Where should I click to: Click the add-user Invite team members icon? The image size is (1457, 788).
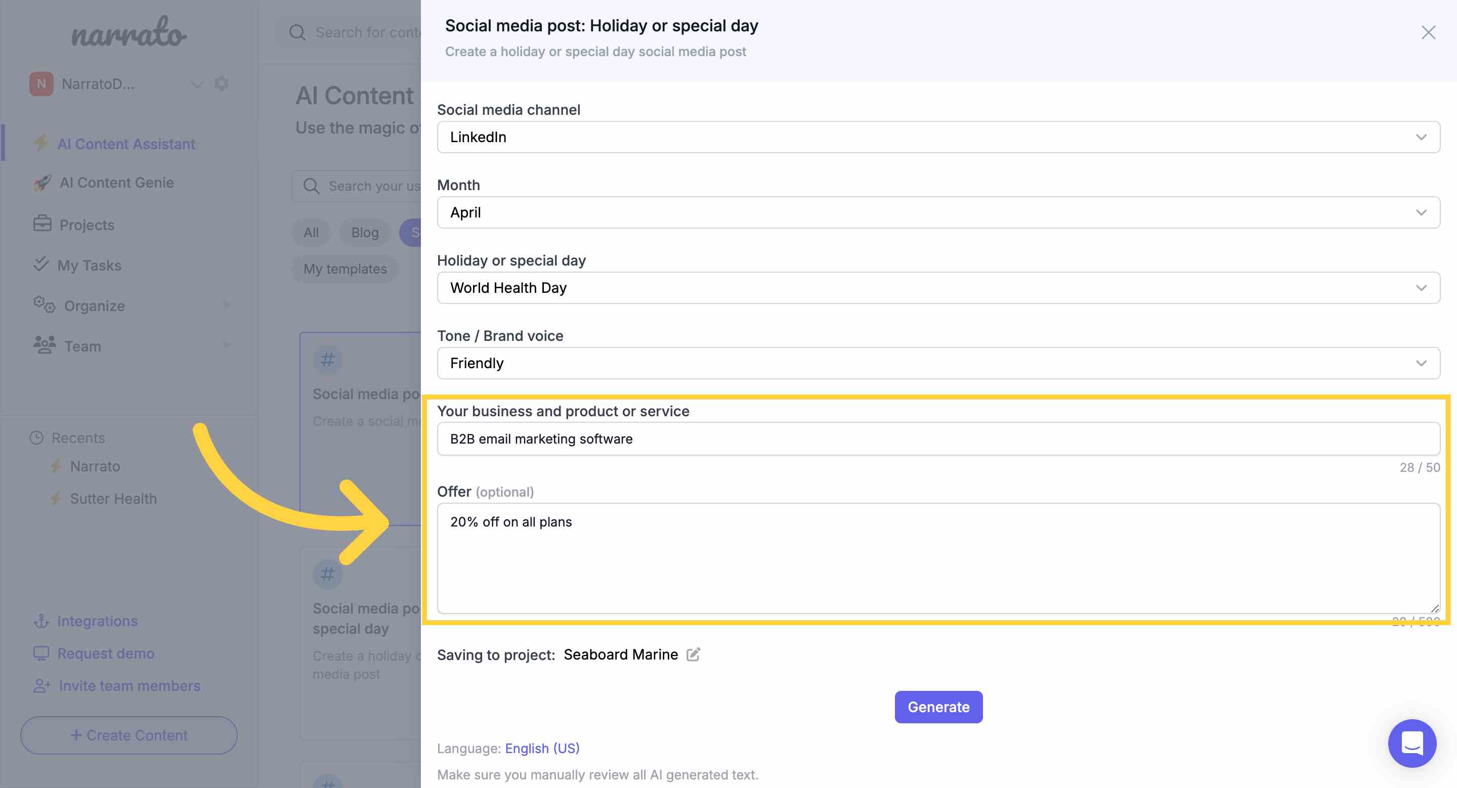click(x=42, y=686)
